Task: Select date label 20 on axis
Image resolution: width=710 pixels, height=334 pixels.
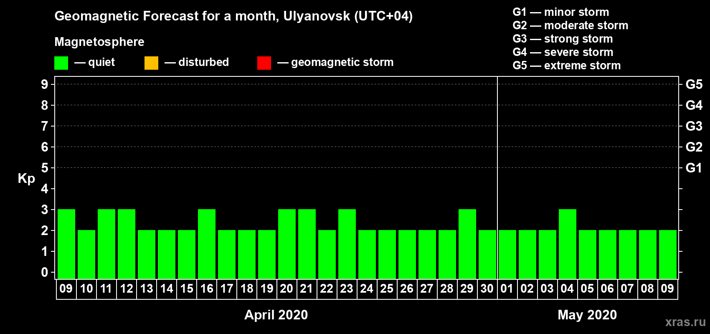Action: click(287, 288)
